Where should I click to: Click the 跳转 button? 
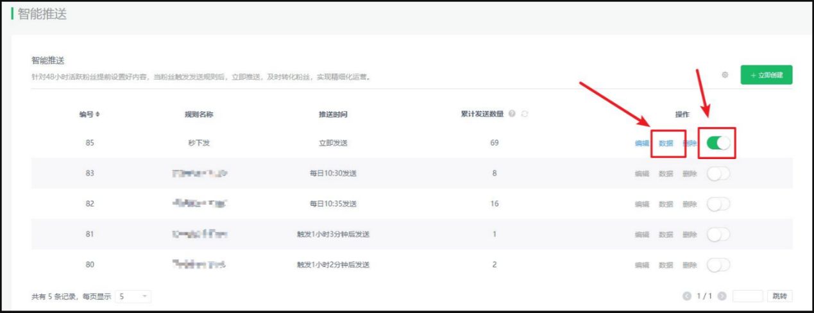click(x=780, y=296)
